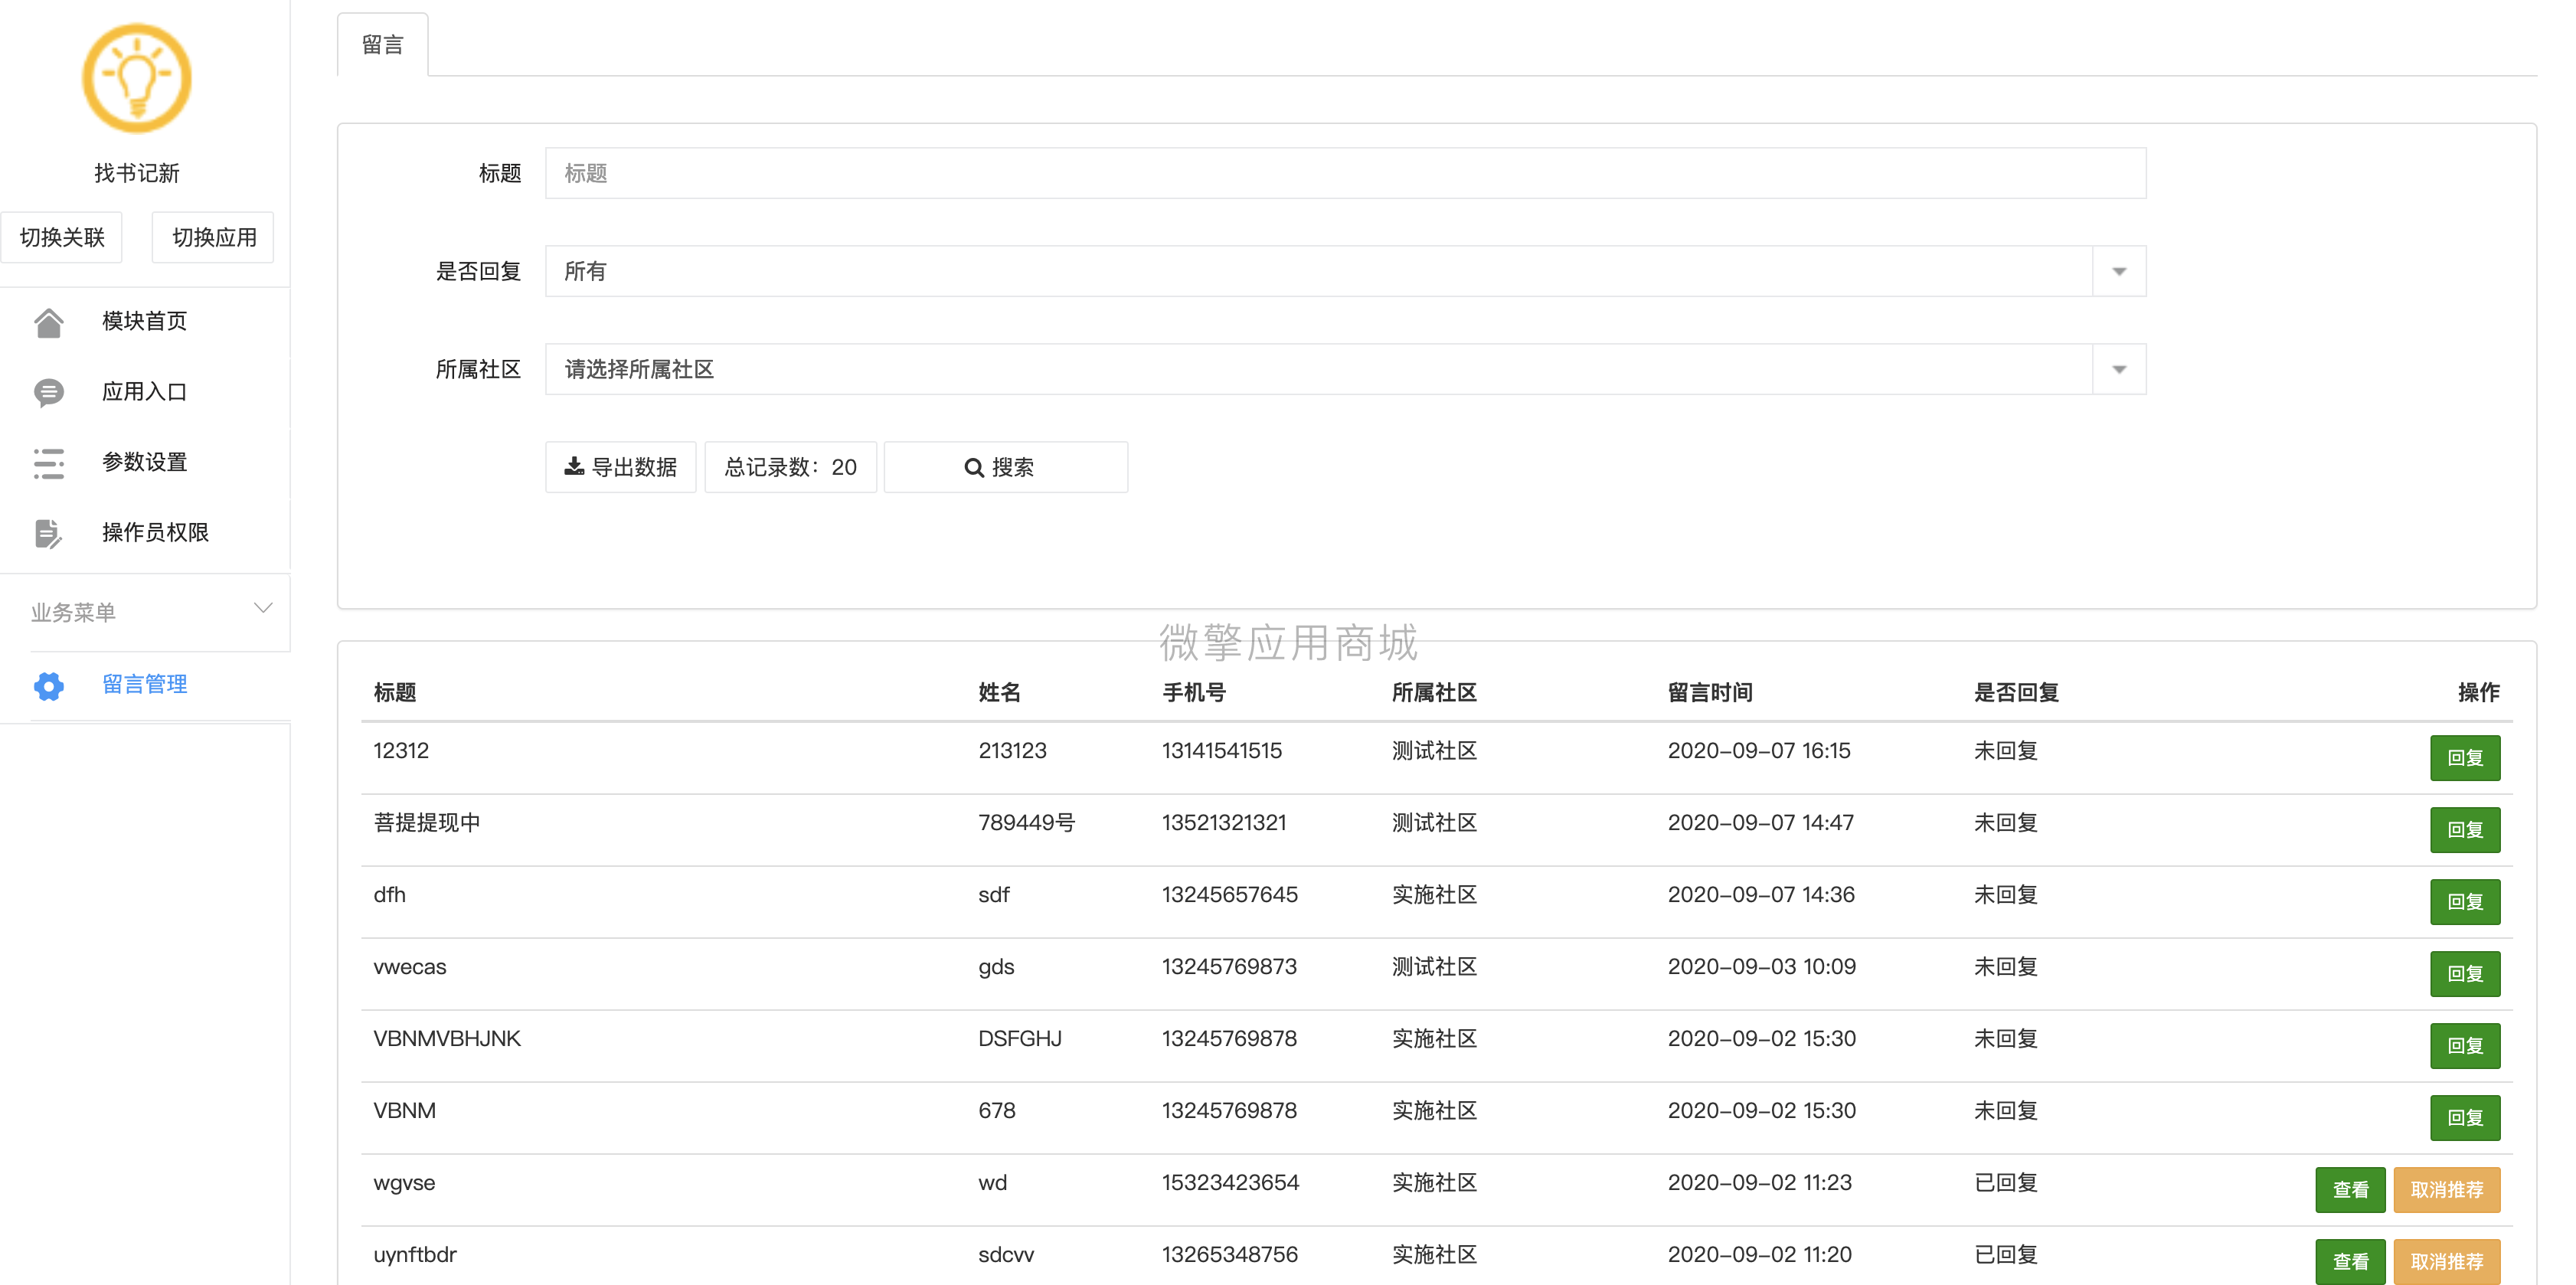Click the 搜索 button
Viewport: 2576px width, 1285px height.
pos(1006,467)
